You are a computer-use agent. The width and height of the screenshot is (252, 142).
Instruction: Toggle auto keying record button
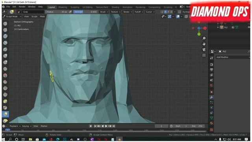(x=91, y=126)
